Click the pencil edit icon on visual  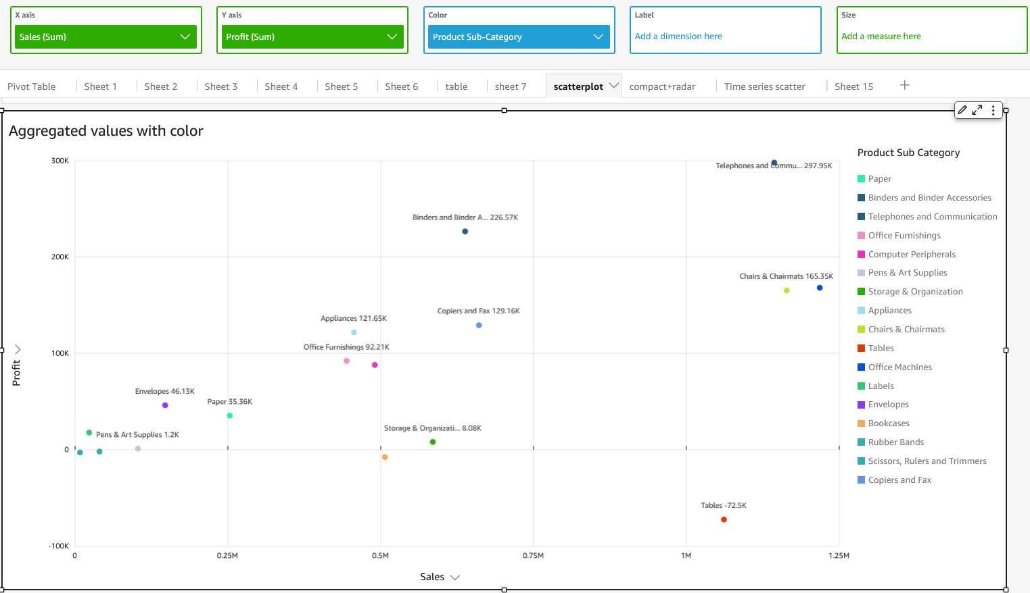click(x=962, y=110)
